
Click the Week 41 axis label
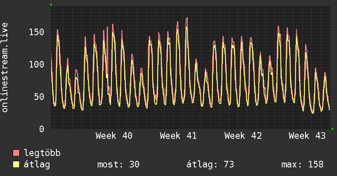click(178, 136)
